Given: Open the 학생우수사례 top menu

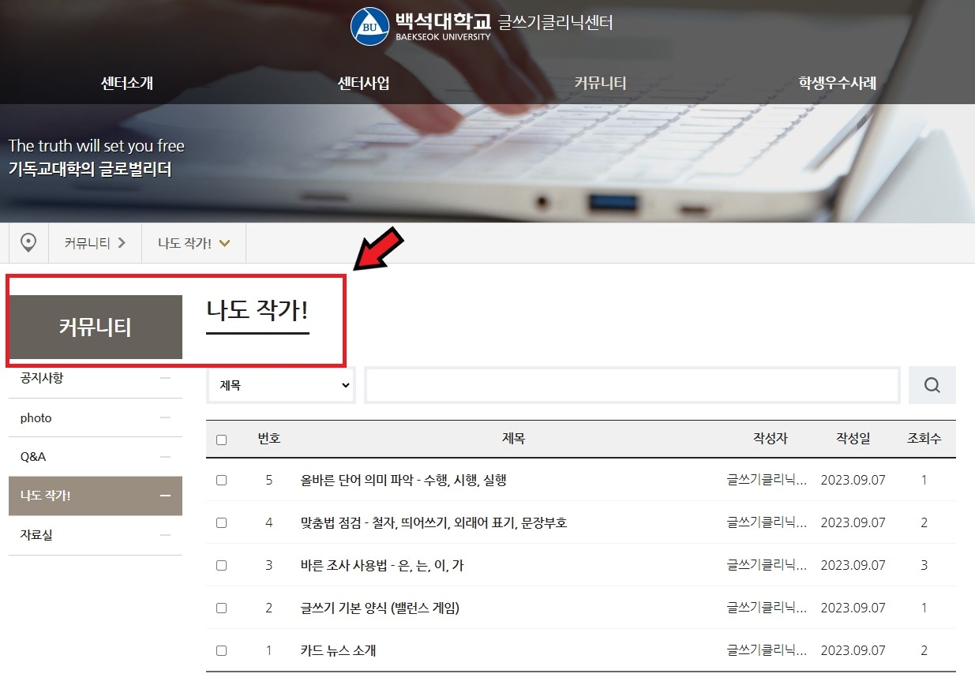Looking at the screenshot, I should [x=837, y=83].
